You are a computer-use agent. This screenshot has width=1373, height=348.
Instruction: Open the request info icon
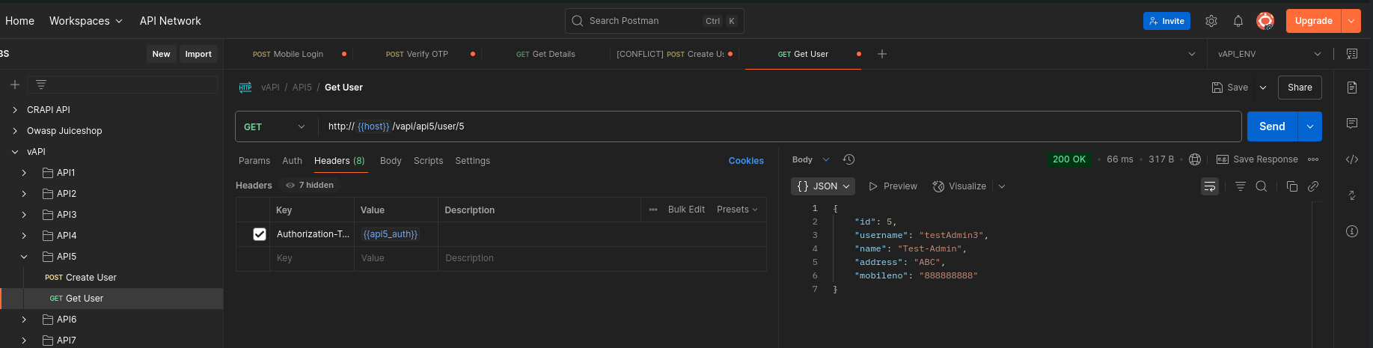(1351, 231)
